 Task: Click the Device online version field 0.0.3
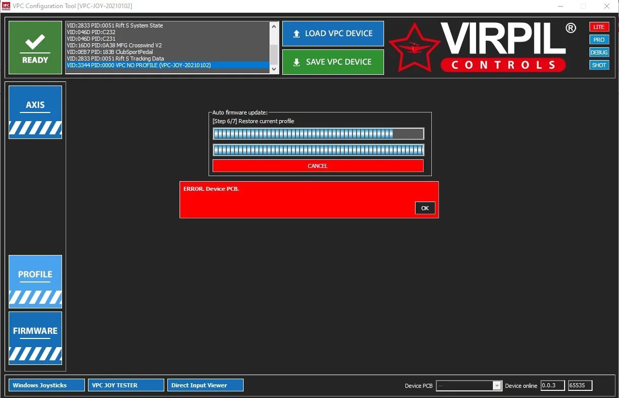(552, 386)
